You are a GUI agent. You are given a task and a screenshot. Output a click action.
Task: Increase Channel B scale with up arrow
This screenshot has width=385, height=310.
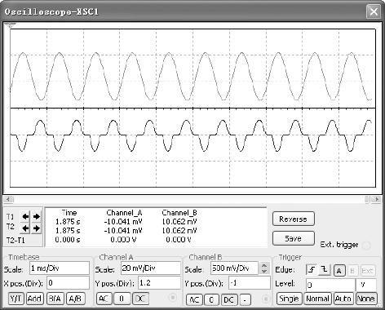(x=264, y=265)
